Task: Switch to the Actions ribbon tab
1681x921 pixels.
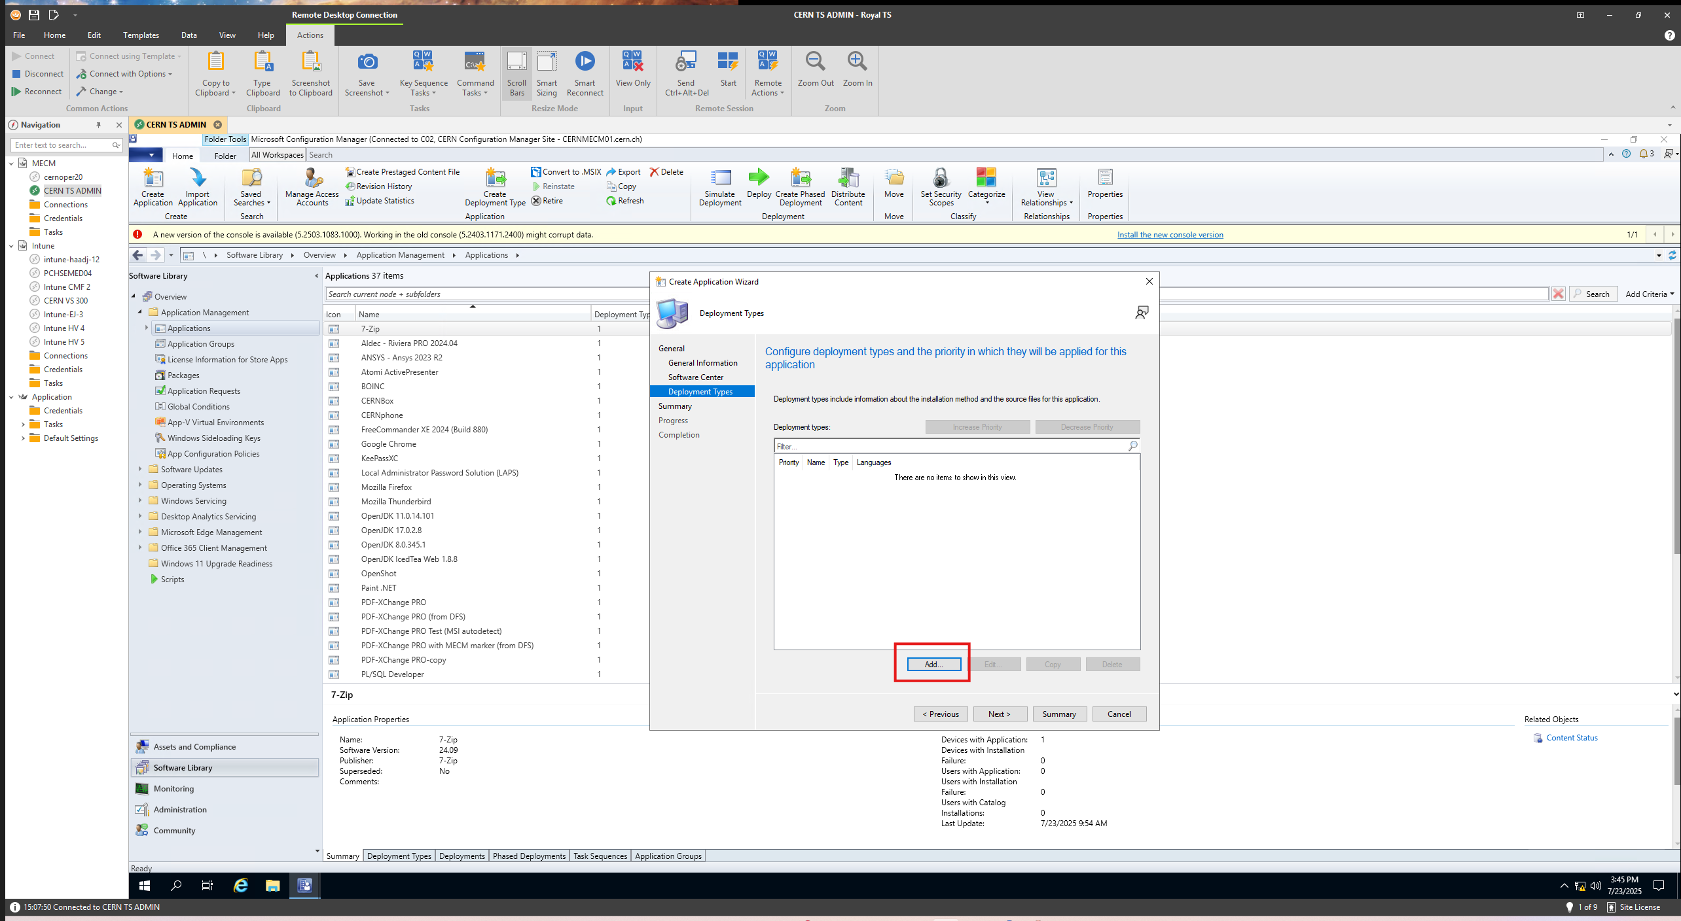Action: [x=310, y=35]
